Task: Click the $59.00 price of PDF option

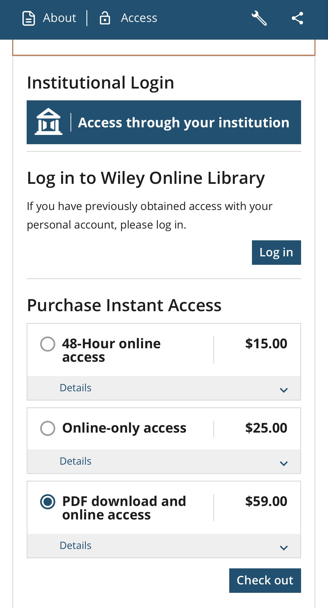Action: coord(266,501)
